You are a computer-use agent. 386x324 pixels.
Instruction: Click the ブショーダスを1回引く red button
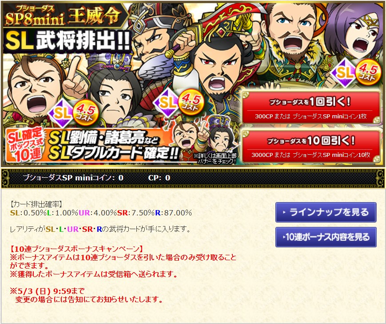[x=311, y=108]
